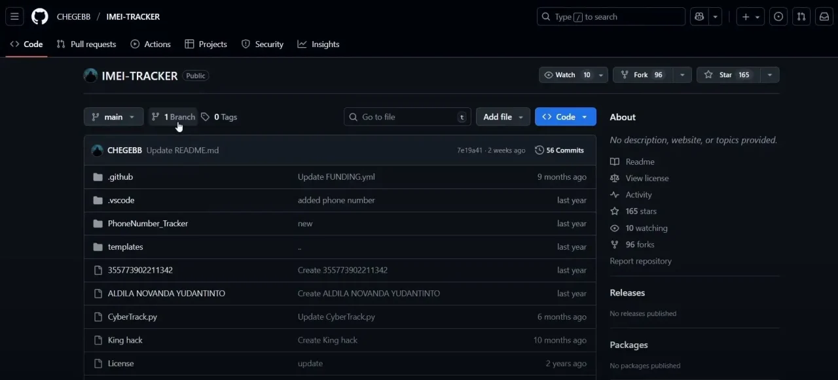Open 'Create 355773902211342' commit message
The height and width of the screenshot is (380, 838).
[x=343, y=270]
